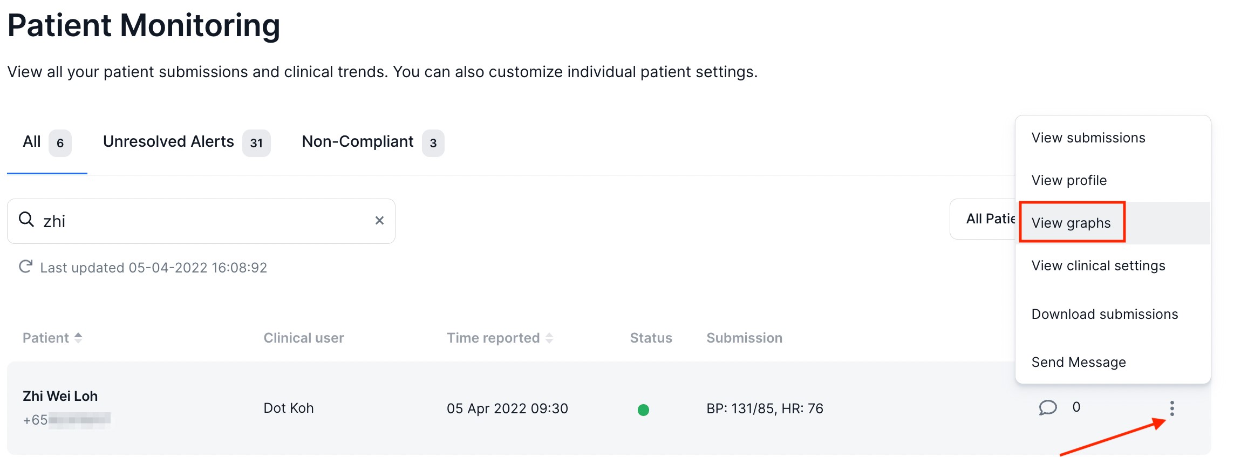1234x457 pixels.
Task: Click the refresh icon beside Last updated
Action: point(25,267)
